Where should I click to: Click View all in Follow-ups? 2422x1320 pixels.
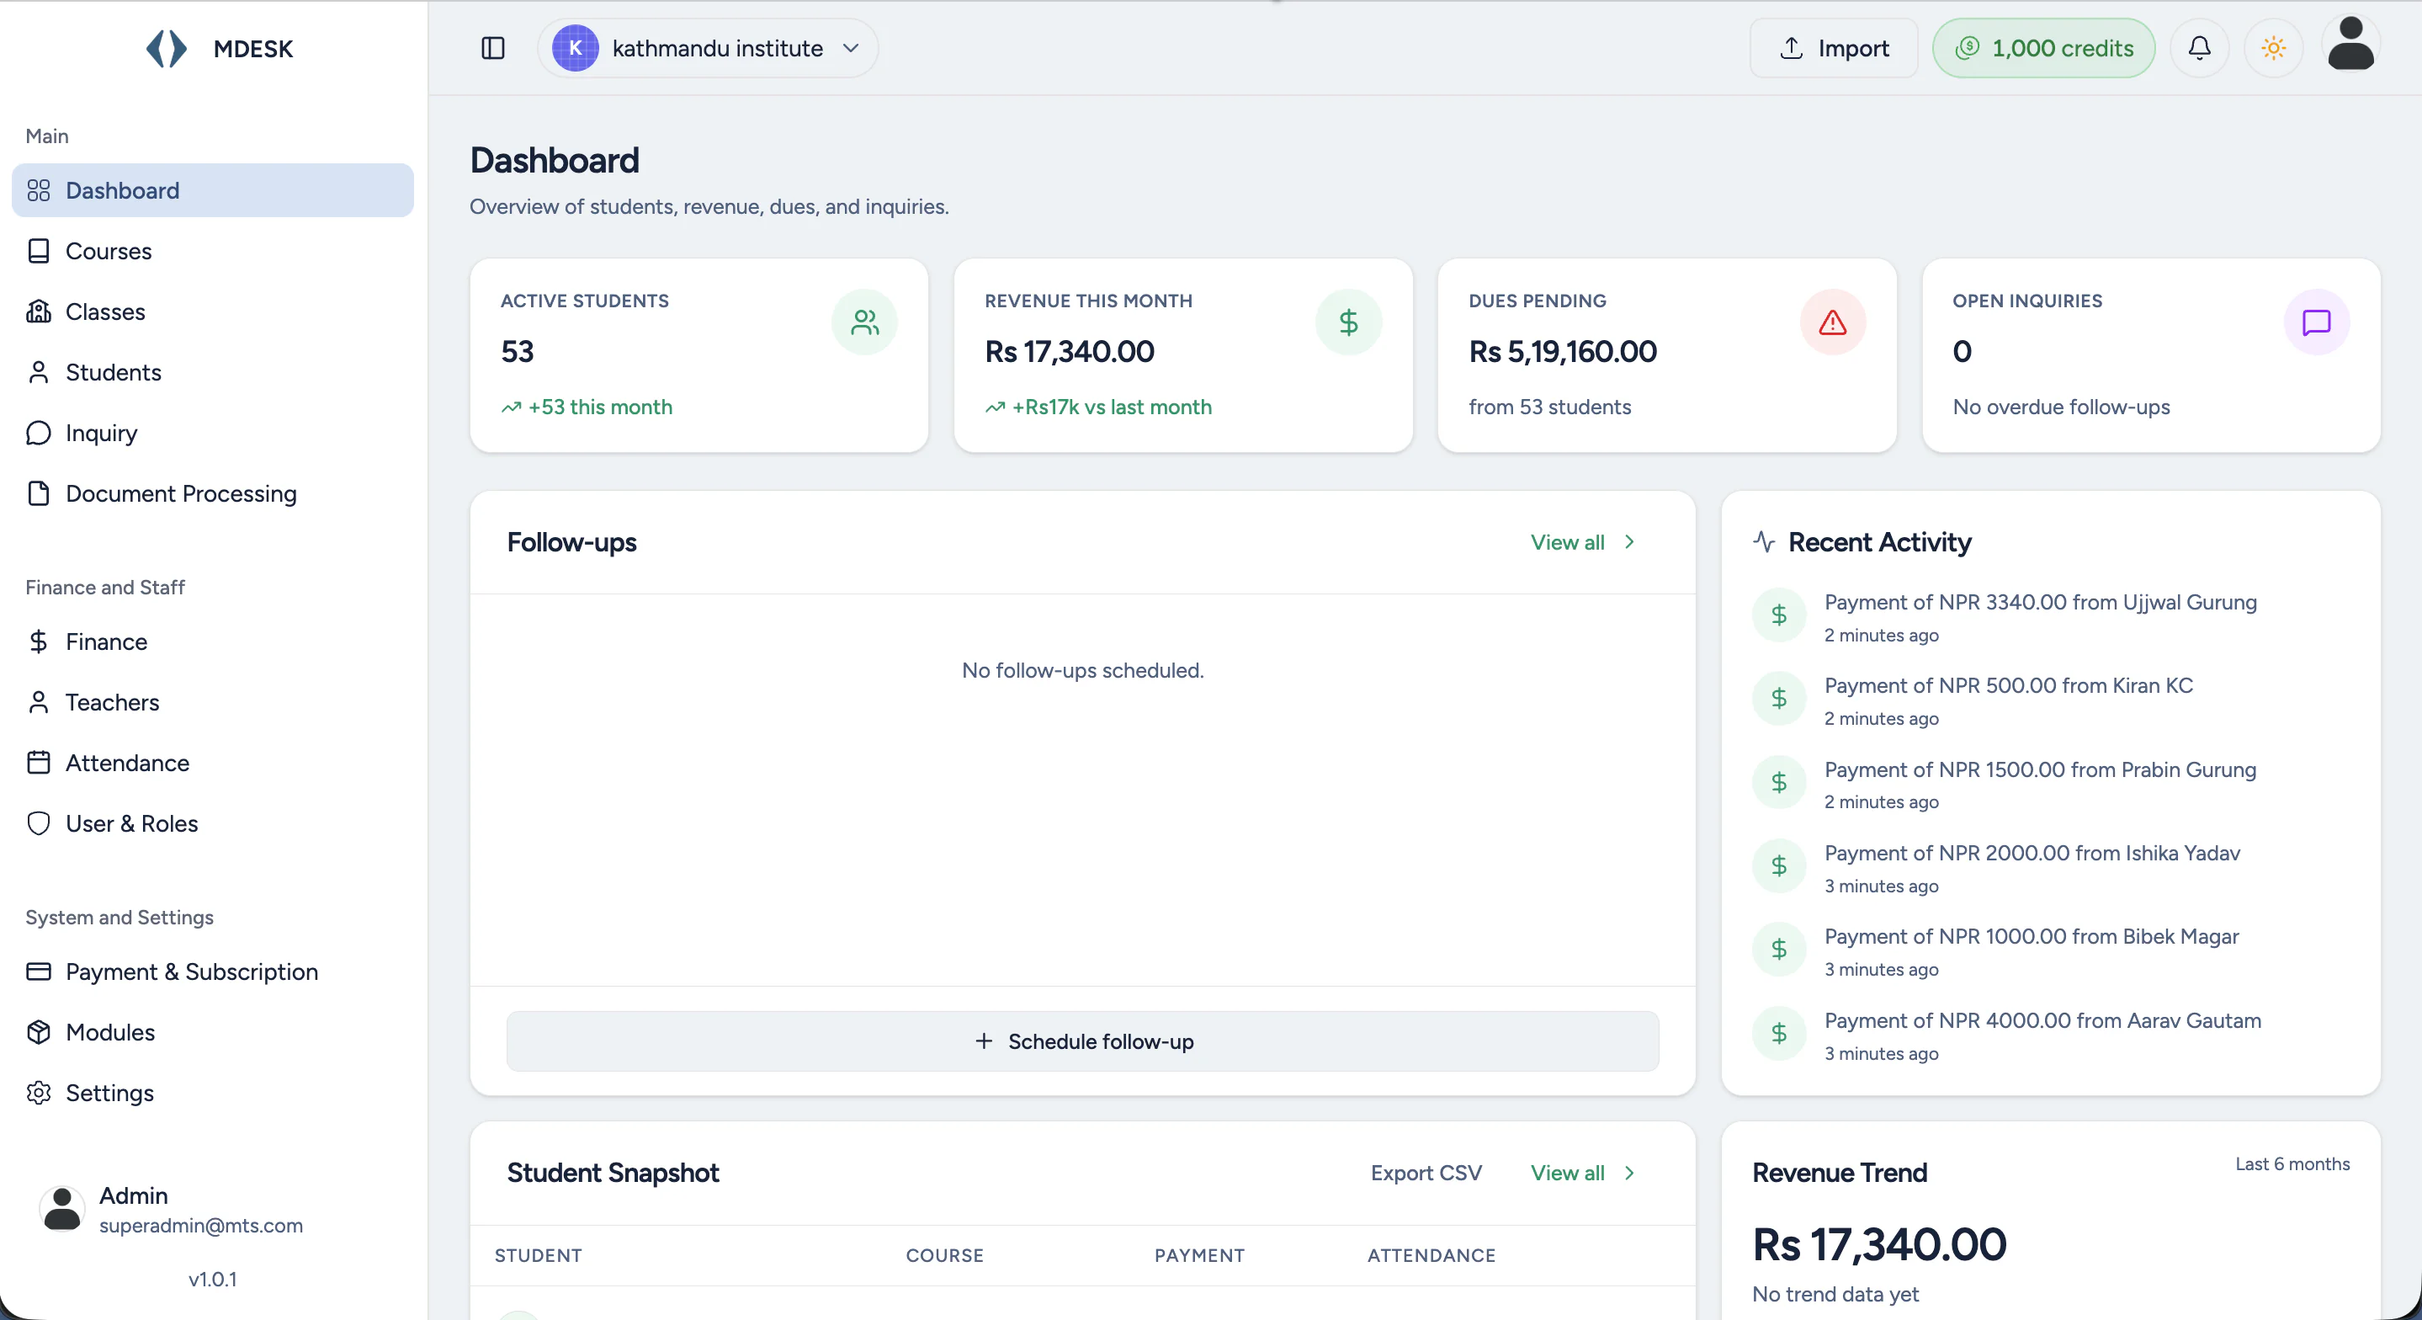(1583, 543)
